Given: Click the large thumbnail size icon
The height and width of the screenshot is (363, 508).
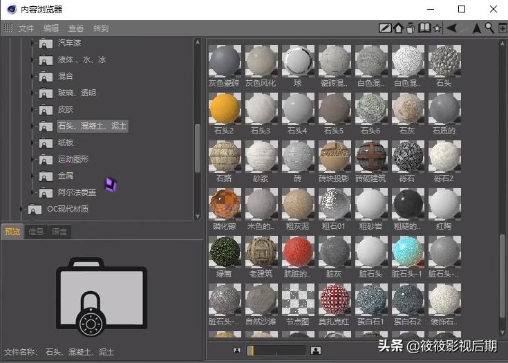Looking at the screenshot, I should pos(316,351).
